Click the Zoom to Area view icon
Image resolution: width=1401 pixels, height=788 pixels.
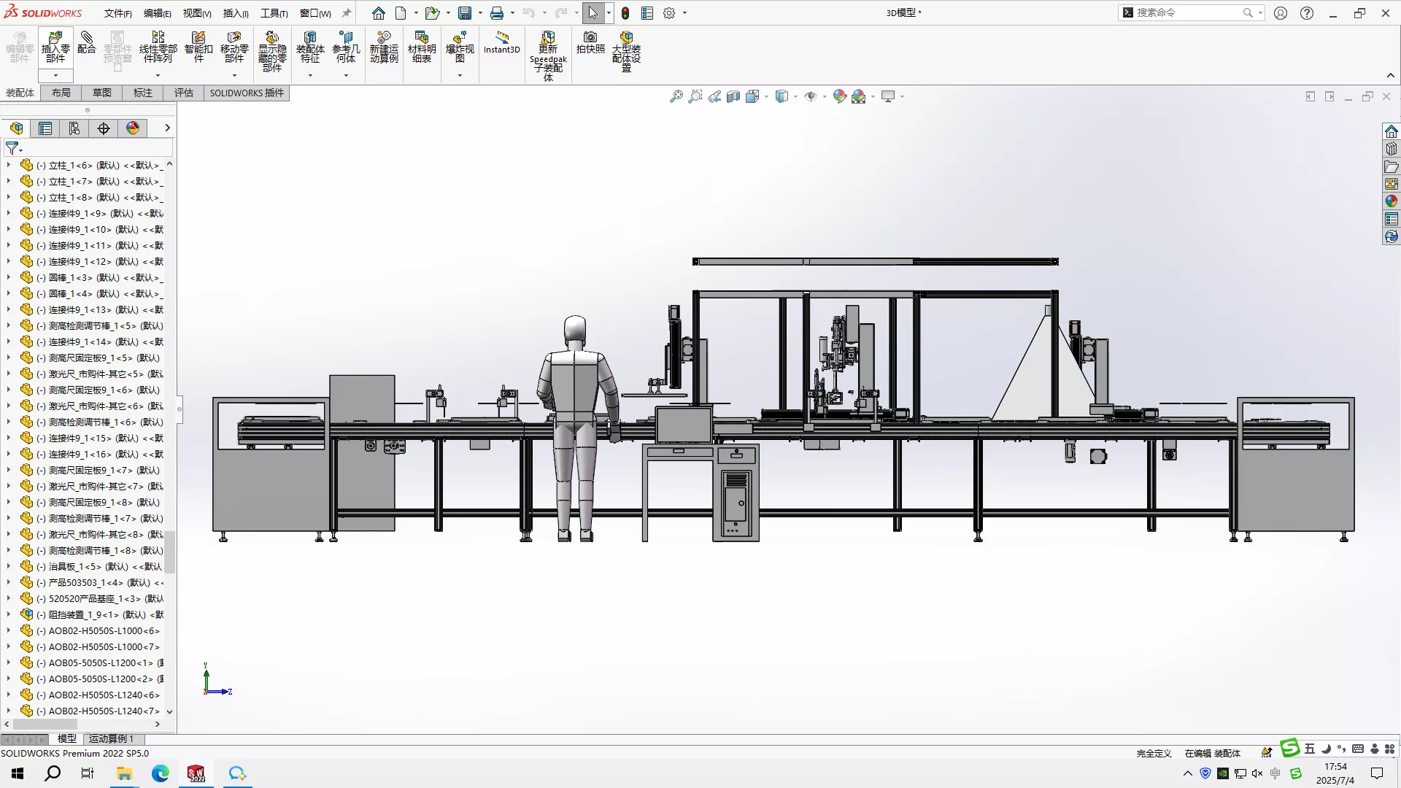695,96
